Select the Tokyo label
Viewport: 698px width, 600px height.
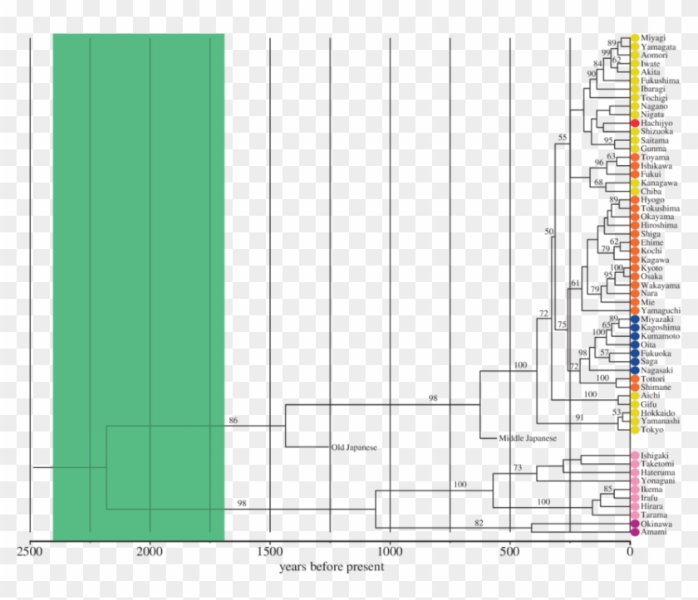coord(651,430)
